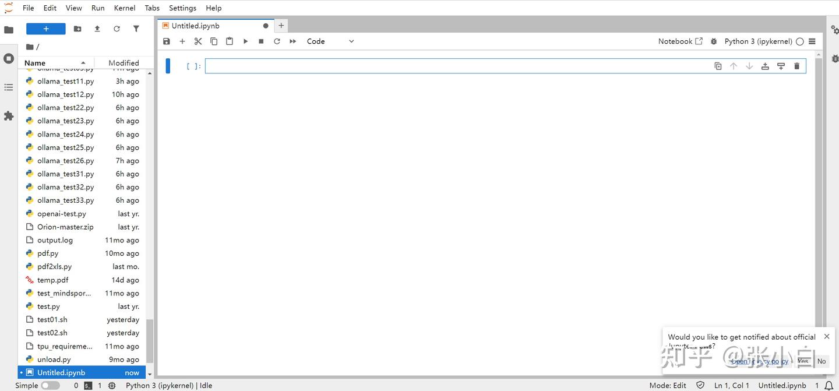Sort files by the Name column header
The height and width of the screenshot is (391, 839).
pyautogui.click(x=55, y=63)
